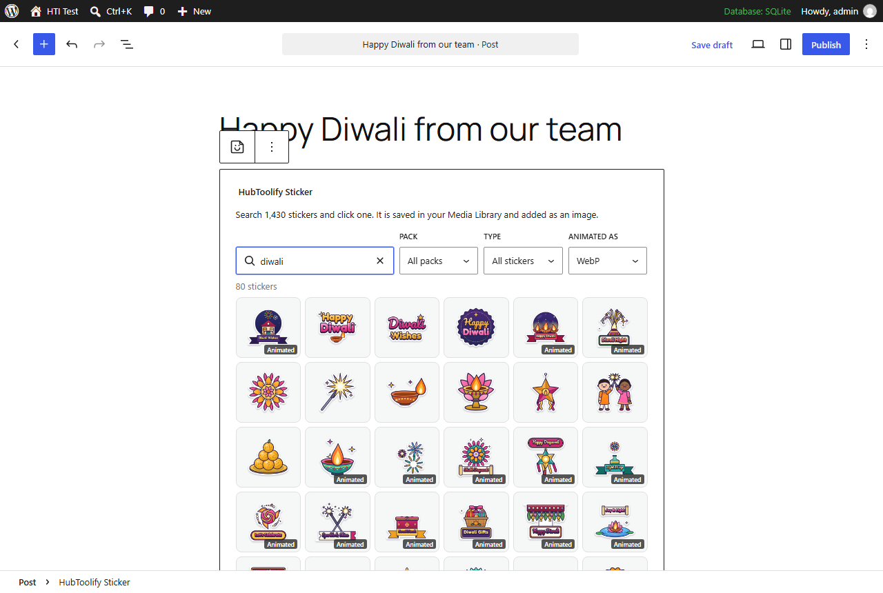Select the purple Happy Diwali badge sticker

476,328
